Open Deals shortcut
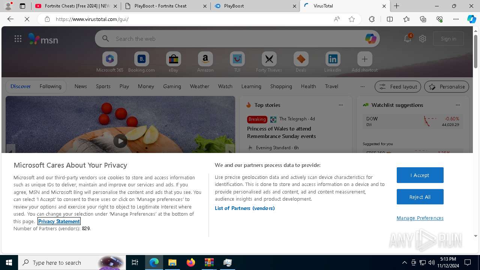This screenshot has width=480, height=270. (x=301, y=62)
